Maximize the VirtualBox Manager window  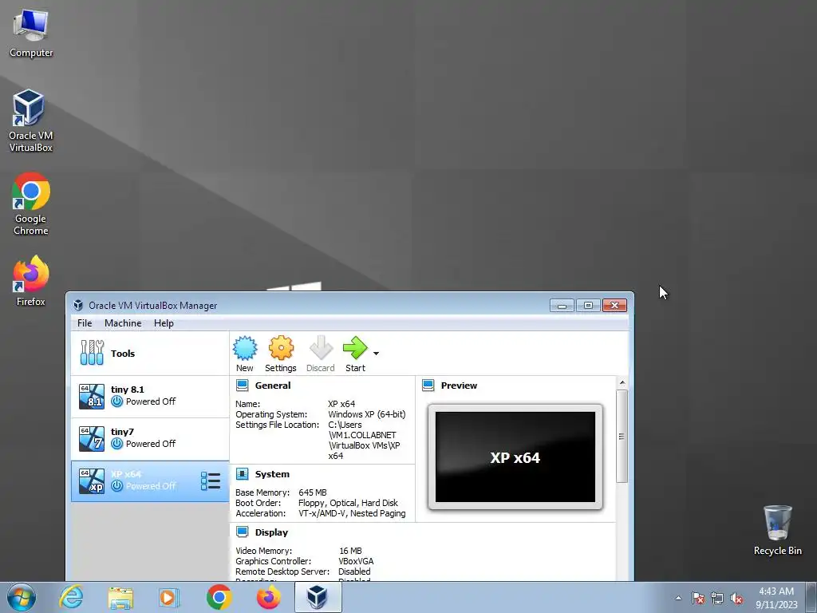tap(588, 306)
